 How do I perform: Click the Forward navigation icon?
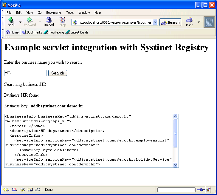click(30, 22)
